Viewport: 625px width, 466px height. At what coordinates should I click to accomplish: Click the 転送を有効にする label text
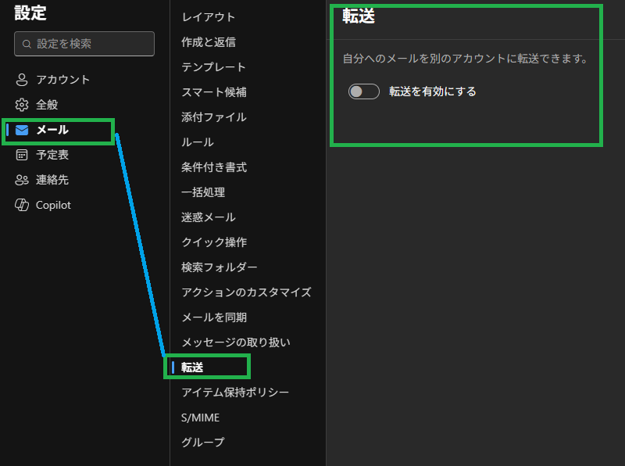coord(433,91)
